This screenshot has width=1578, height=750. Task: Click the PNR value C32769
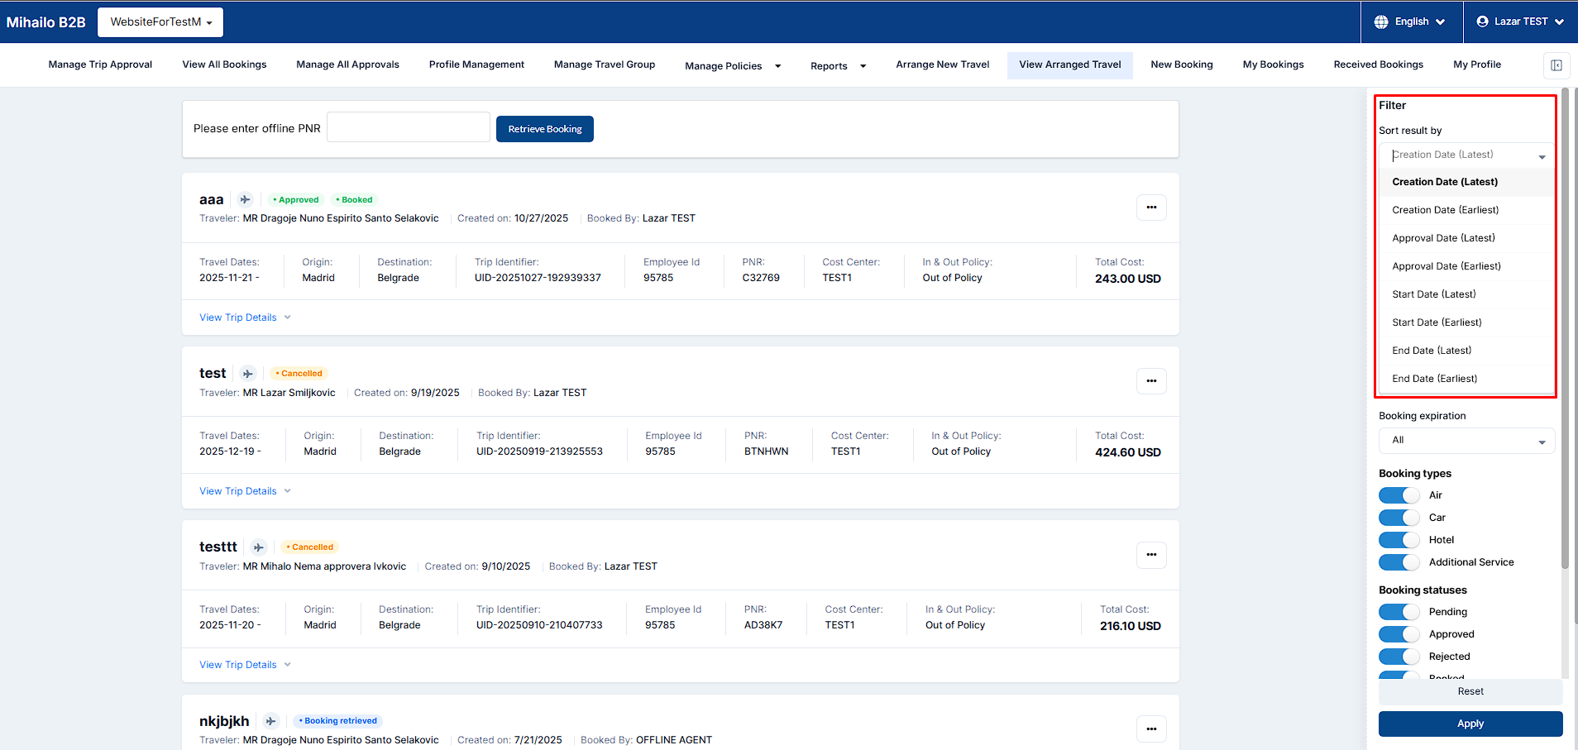pos(761,278)
